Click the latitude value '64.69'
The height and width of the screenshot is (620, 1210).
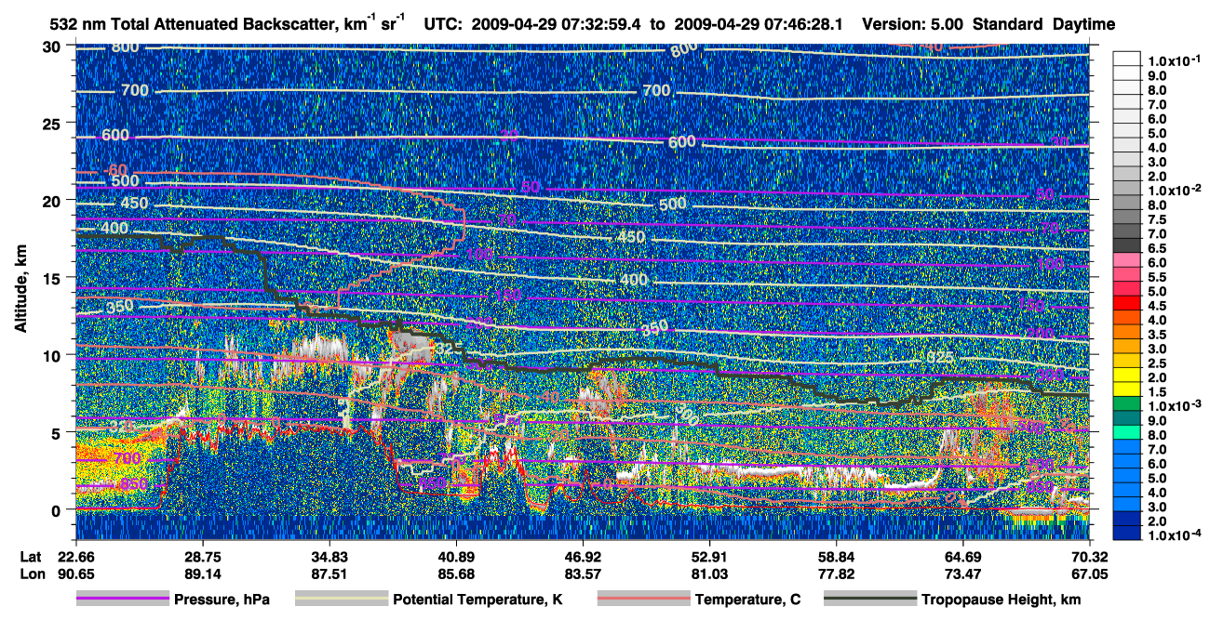tap(962, 557)
